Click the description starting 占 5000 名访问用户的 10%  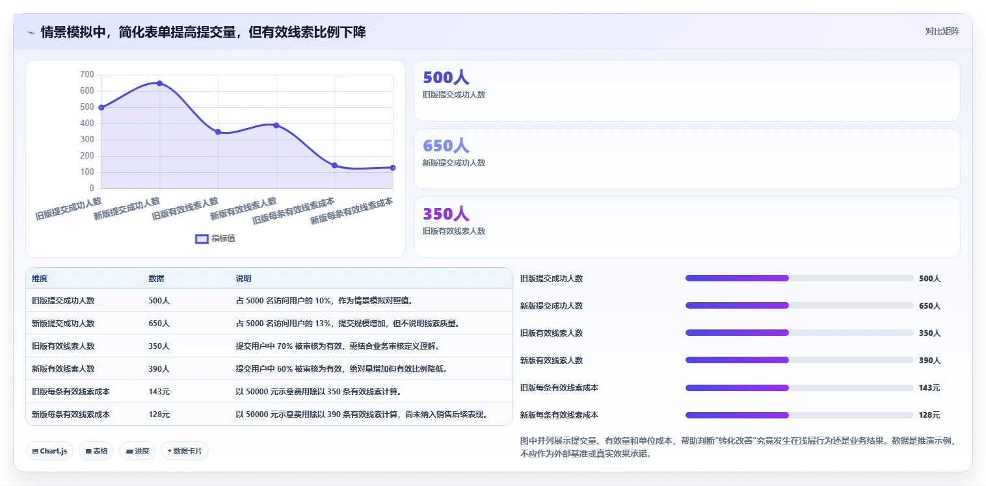324,301
